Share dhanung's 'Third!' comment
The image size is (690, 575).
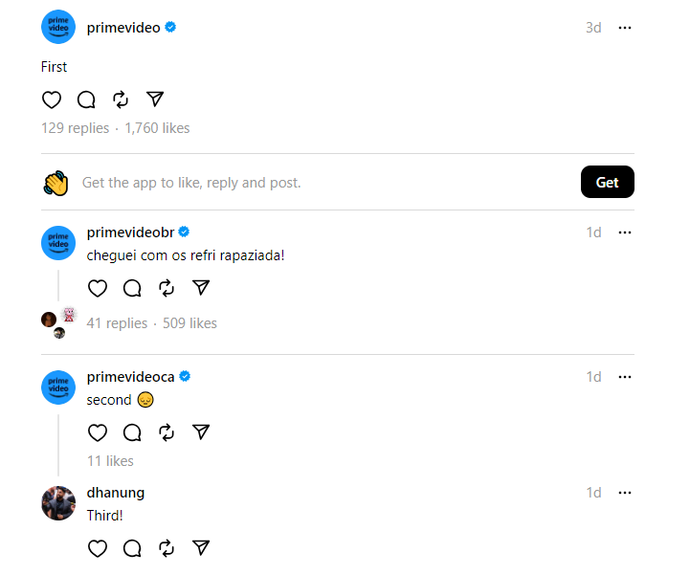(x=201, y=548)
